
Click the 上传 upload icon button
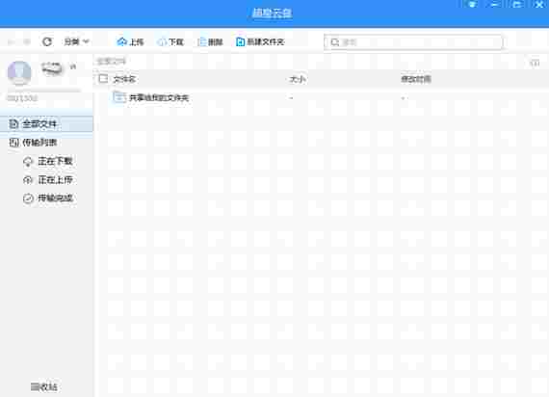(x=130, y=42)
